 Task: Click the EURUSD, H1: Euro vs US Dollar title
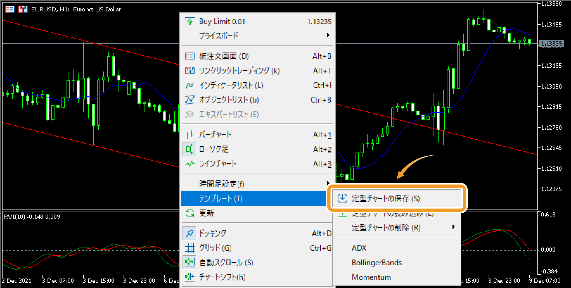tap(76, 9)
